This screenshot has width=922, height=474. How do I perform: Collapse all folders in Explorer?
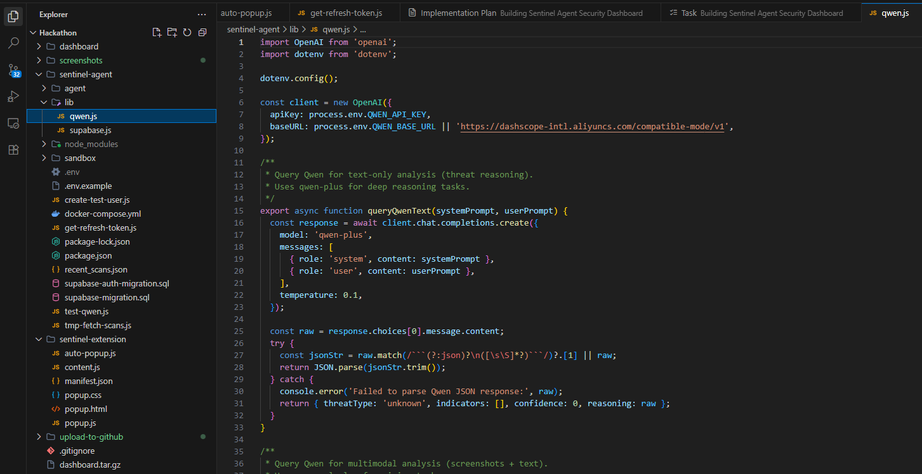click(x=202, y=32)
